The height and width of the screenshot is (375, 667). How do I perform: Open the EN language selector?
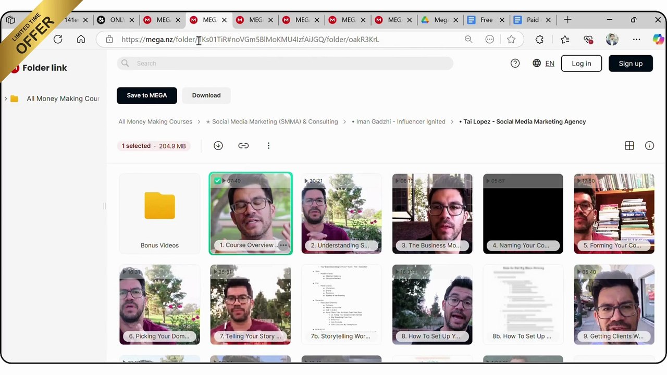point(544,64)
